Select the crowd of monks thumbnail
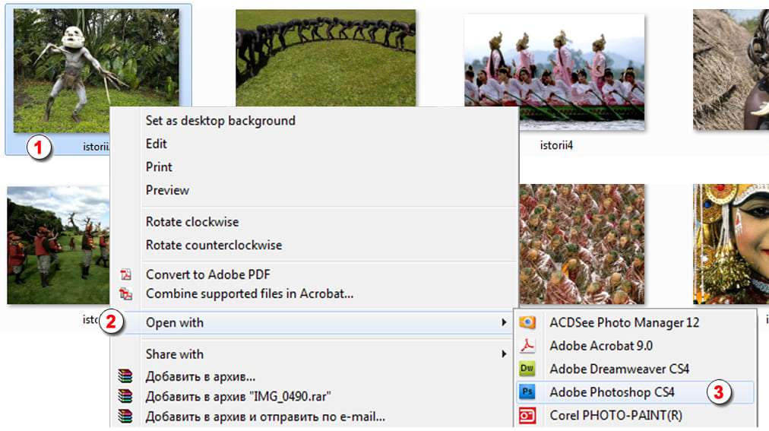The image size is (769, 431). (x=581, y=244)
